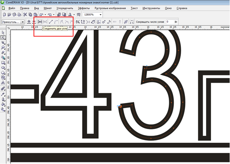Click the Stretch and scale nodes icon
Image resolution: width=230 pixels, height=164 pixels.
pos(99,22)
